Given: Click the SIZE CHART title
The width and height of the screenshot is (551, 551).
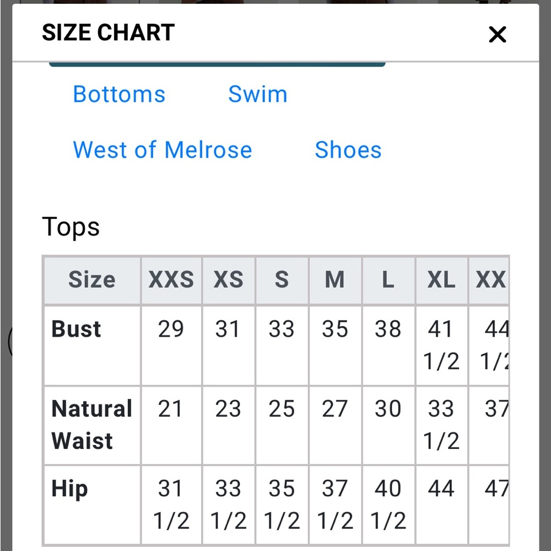Looking at the screenshot, I should [x=108, y=33].
